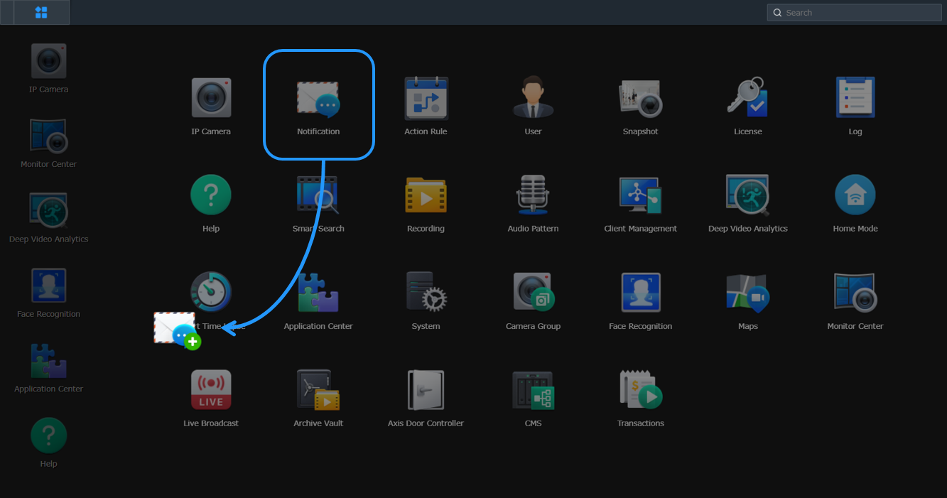Open the Audio Pattern tool
Image resolution: width=947 pixels, height=498 pixels.
(533, 195)
